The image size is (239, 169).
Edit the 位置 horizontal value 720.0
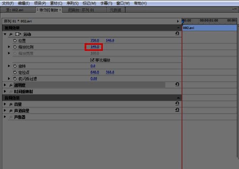(95, 40)
